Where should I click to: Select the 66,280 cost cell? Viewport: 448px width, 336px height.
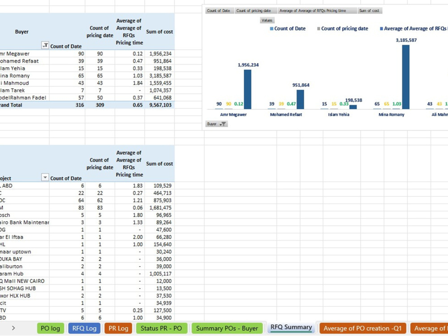point(159,237)
